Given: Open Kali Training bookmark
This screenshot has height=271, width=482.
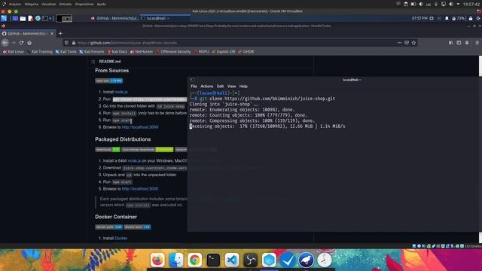Looking at the screenshot, I should click(x=40, y=52).
